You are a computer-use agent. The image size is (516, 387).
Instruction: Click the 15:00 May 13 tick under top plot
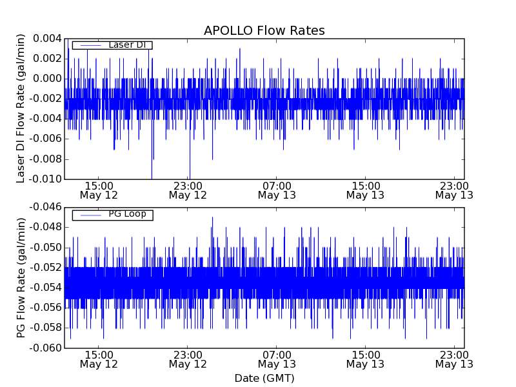365,190
